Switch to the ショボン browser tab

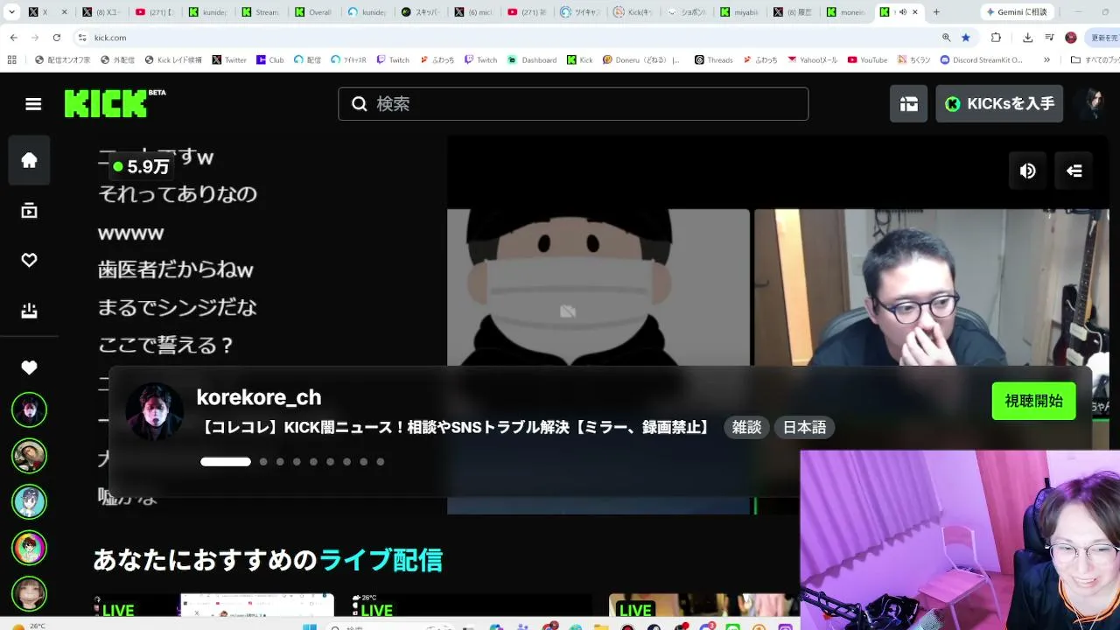[686, 12]
